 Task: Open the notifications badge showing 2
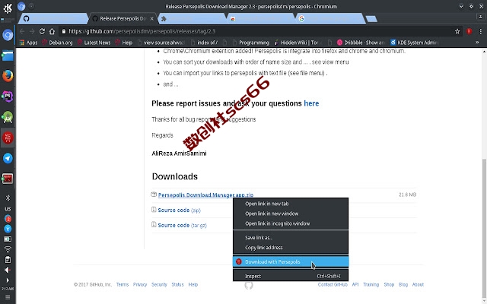tap(8, 219)
